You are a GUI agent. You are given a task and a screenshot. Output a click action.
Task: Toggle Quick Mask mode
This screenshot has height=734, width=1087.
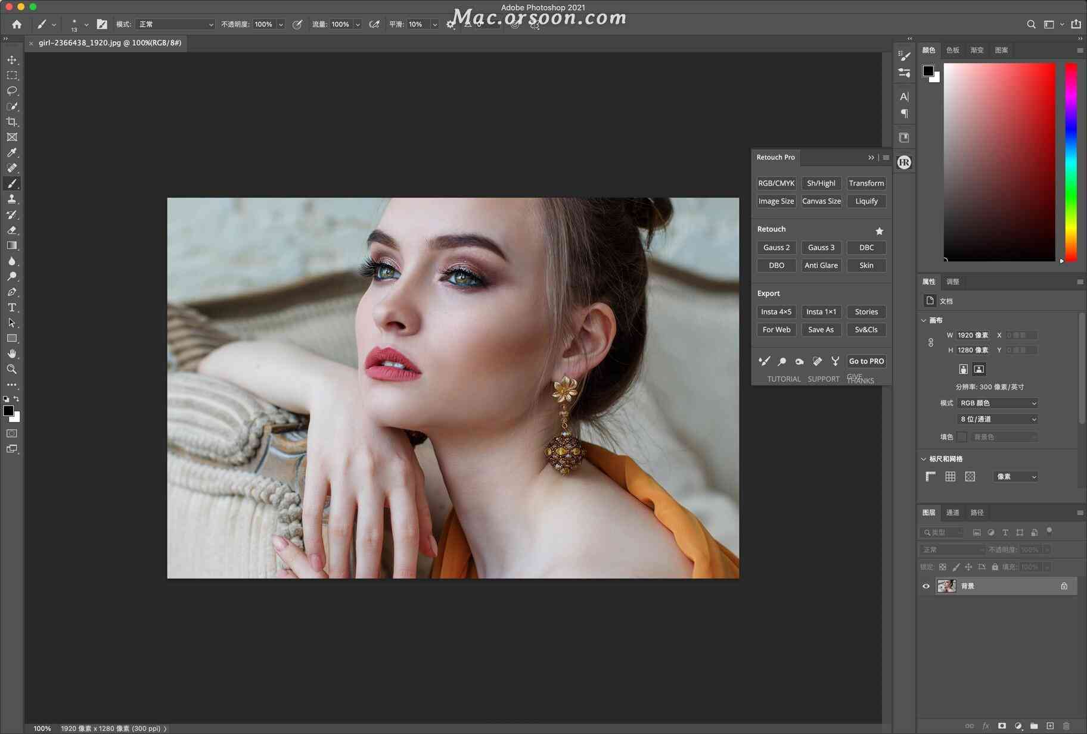pyautogui.click(x=12, y=433)
